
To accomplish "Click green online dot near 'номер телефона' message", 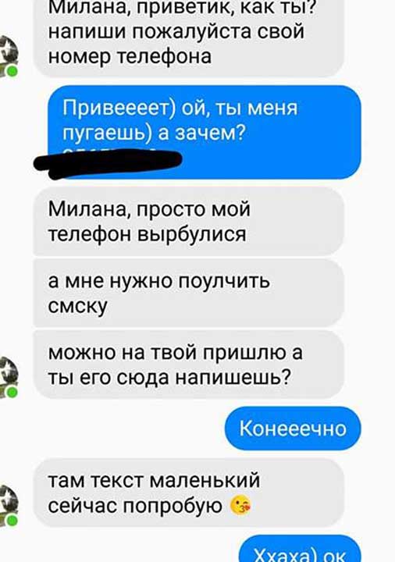I will pos(12,71).
